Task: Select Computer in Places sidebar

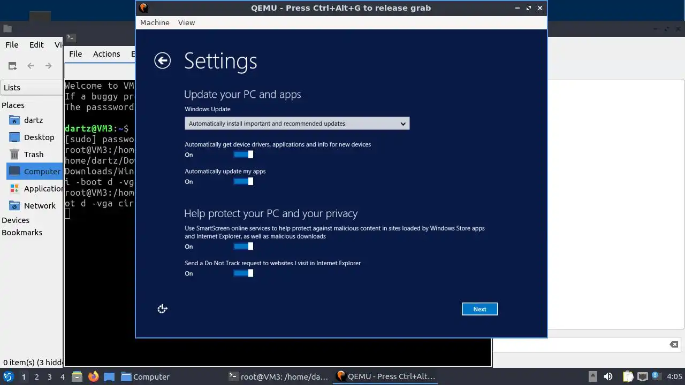Action: pos(34,172)
